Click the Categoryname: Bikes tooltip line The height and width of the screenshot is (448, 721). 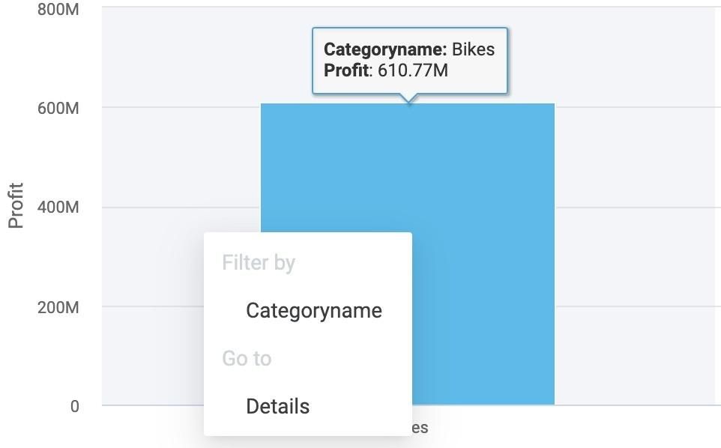click(x=409, y=49)
